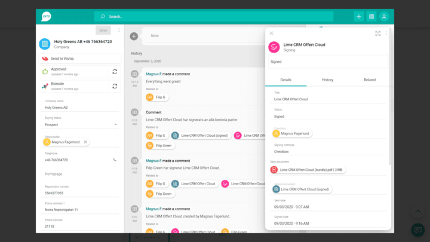Click the details panel scrollbar
Image resolution: width=430 pixels, height=242 pixels.
[x=390, y=96]
